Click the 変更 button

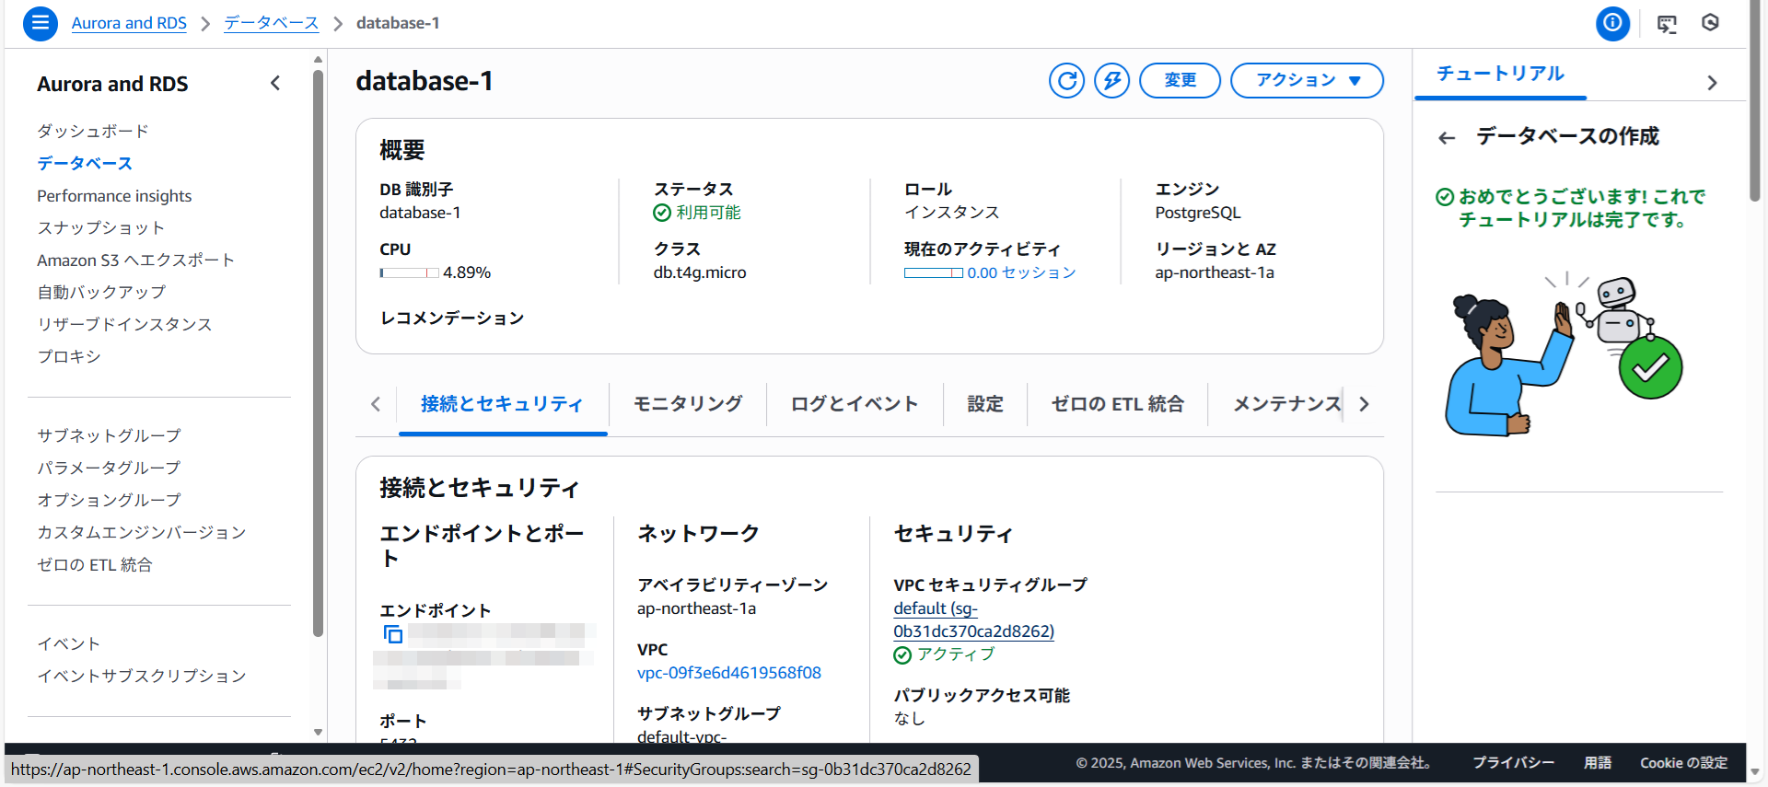point(1180,81)
